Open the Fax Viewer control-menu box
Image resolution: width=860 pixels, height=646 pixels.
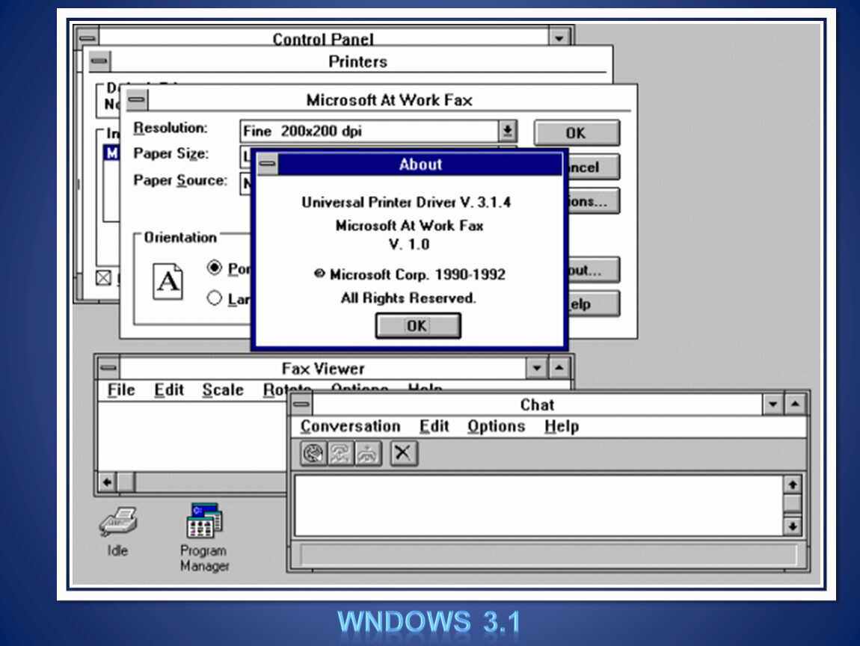108,368
